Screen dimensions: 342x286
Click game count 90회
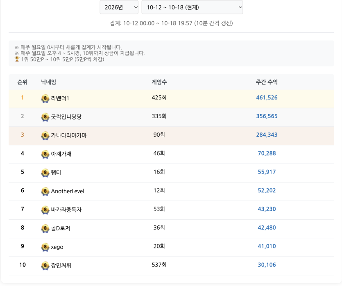[159, 134]
